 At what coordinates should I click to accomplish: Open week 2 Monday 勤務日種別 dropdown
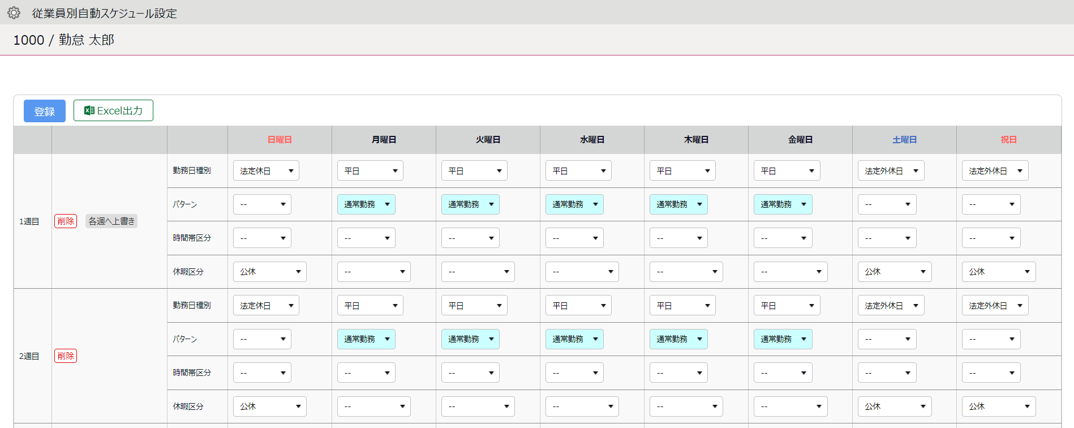(x=370, y=305)
